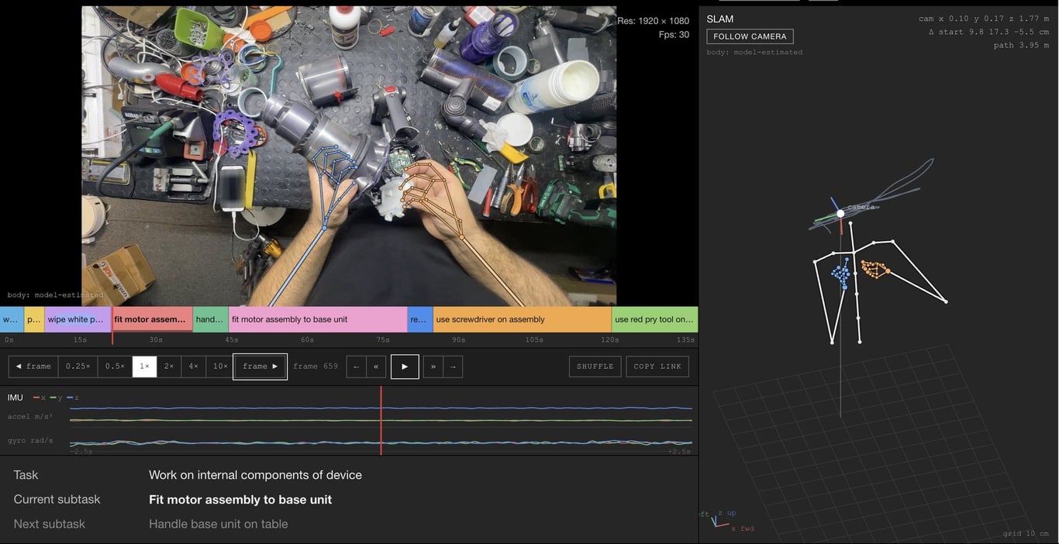Click the SLAM panel title
Screen dimensions: 1059x544
click(x=720, y=19)
